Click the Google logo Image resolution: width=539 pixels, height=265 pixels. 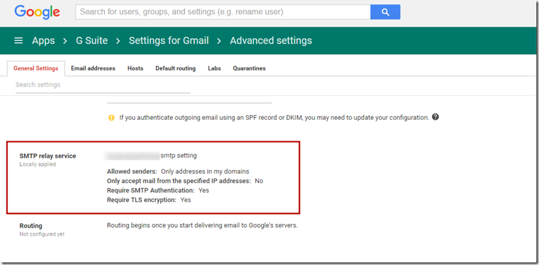(x=37, y=12)
